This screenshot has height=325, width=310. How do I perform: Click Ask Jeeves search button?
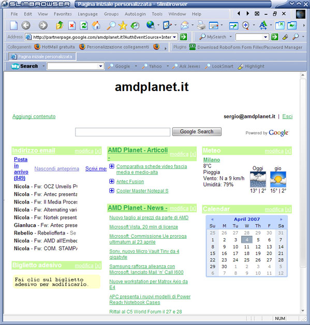pyautogui.click(x=186, y=66)
